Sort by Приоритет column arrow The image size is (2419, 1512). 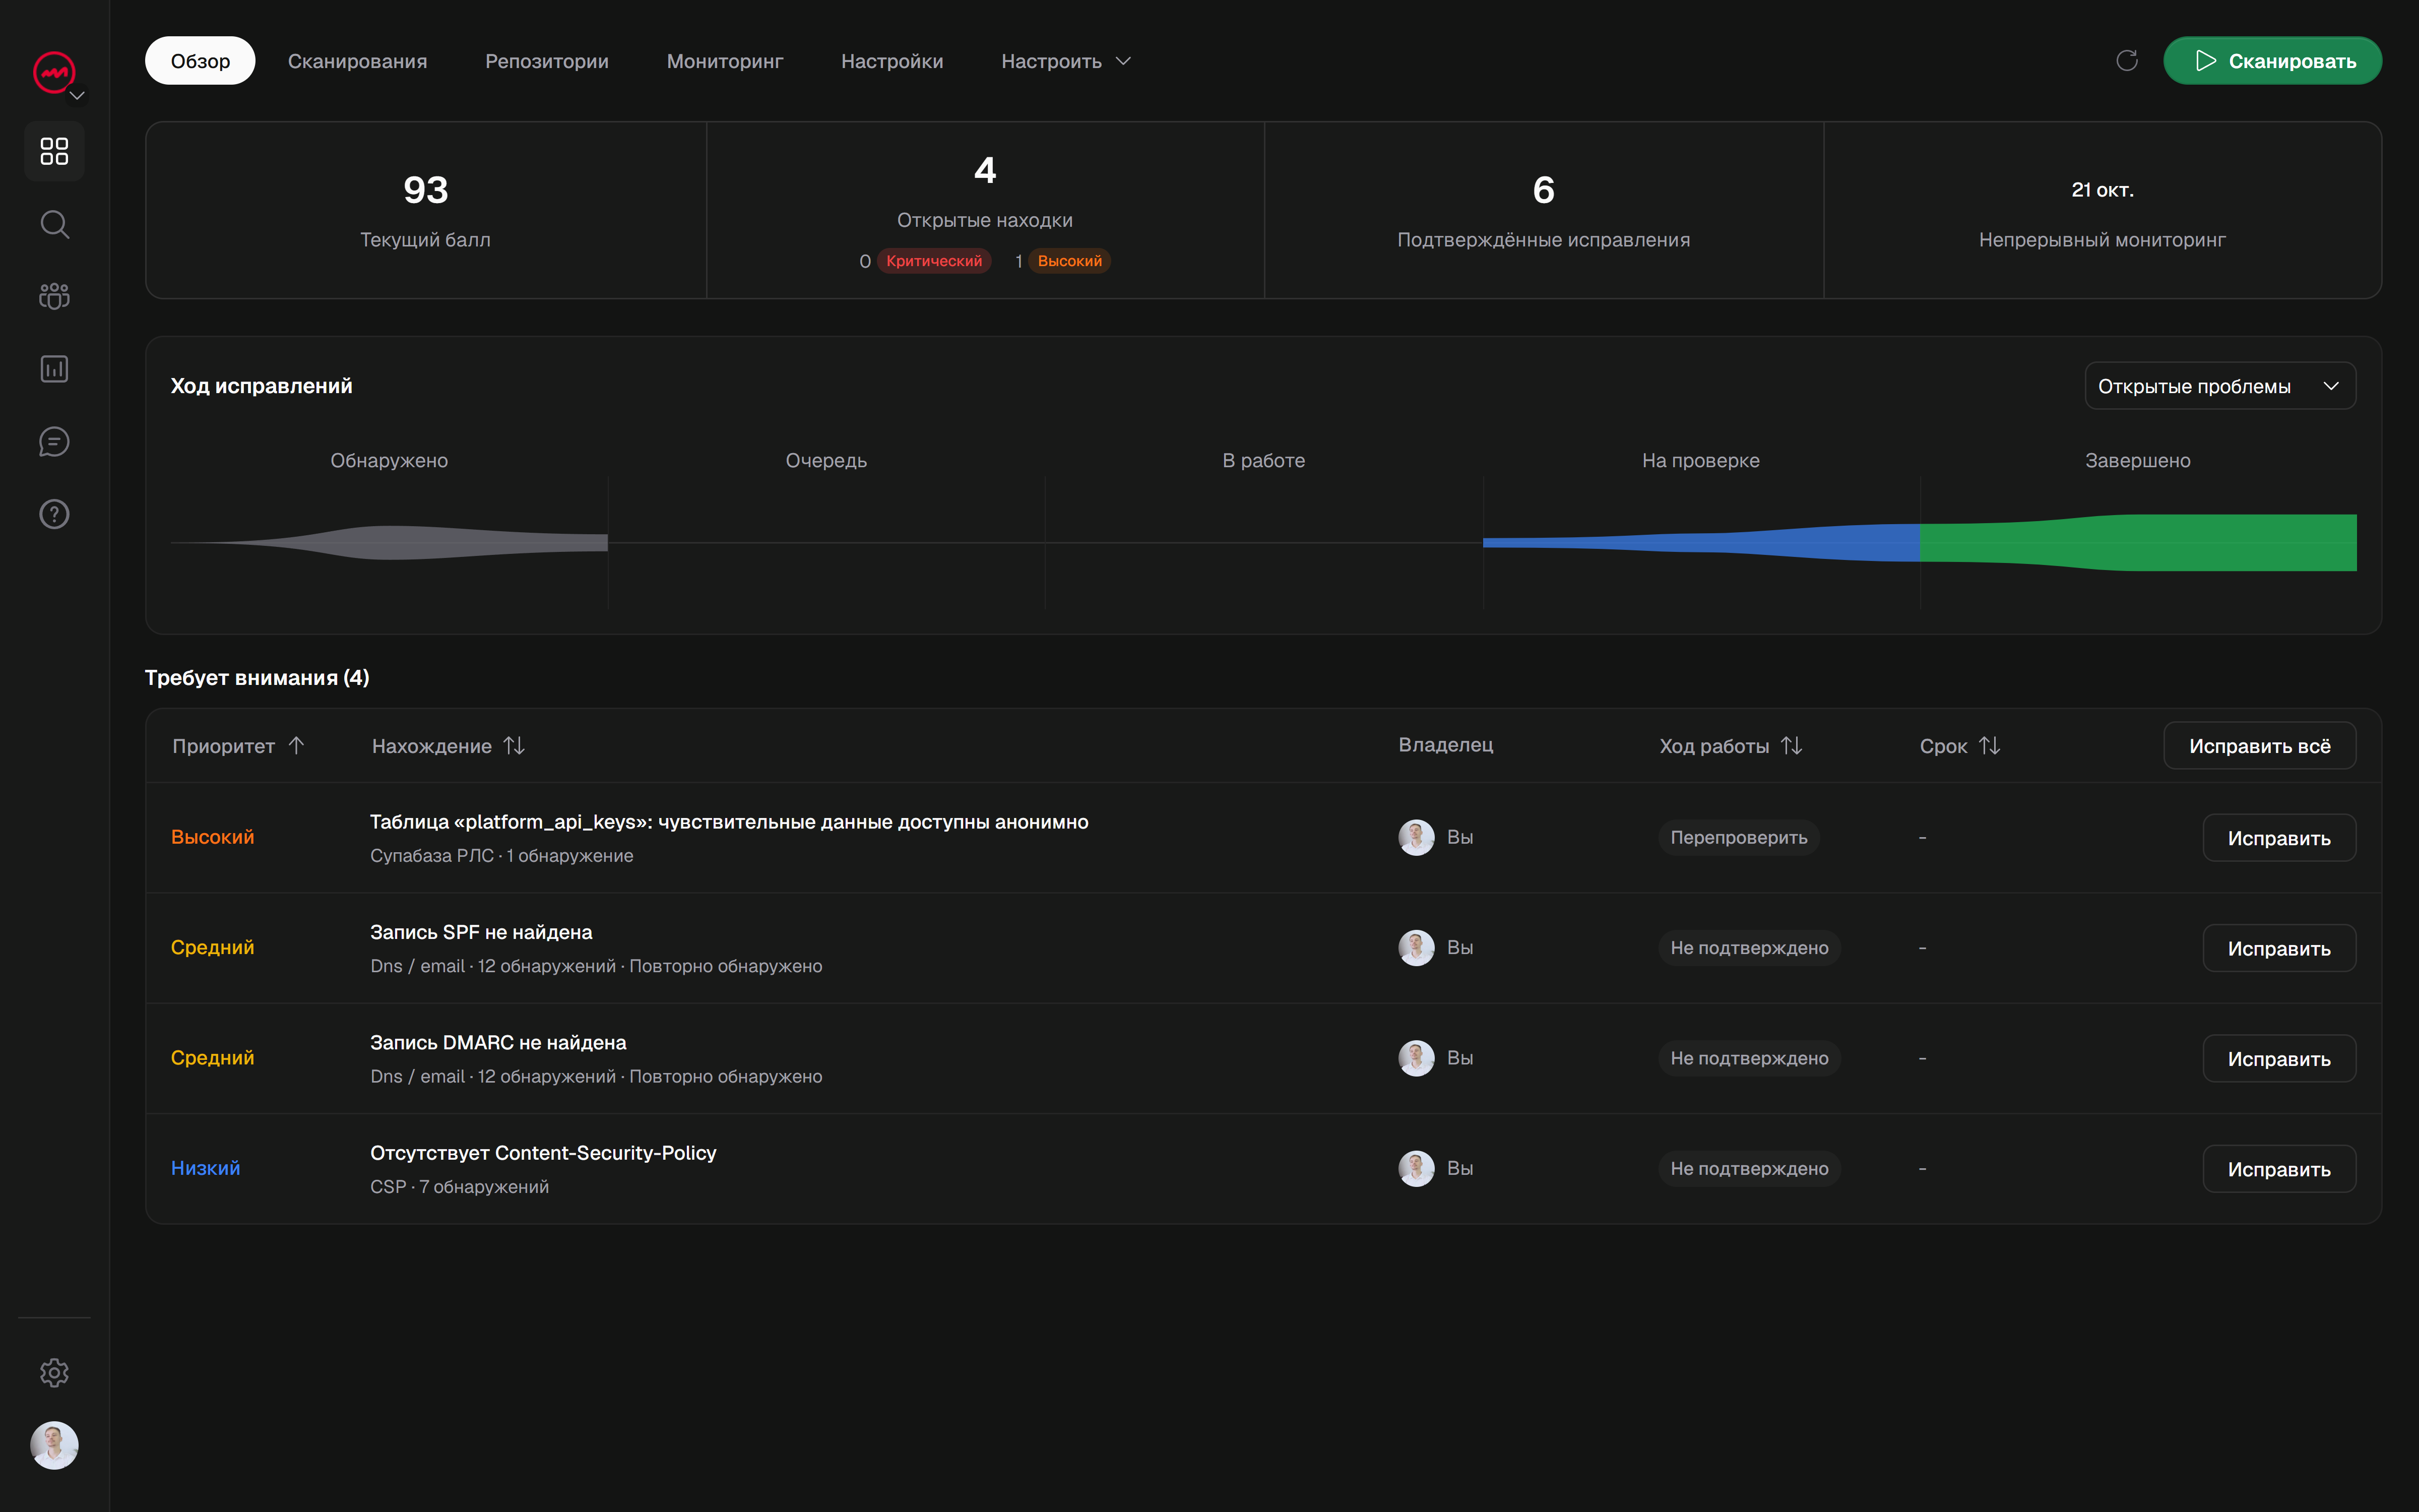pyautogui.click(x=296, y=745)
